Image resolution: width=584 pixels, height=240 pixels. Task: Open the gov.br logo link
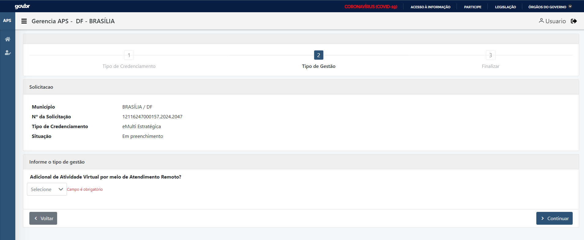22,6
